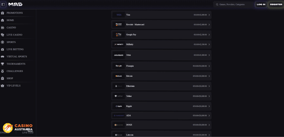Expand the Ripple row chevron
This screenshot has height=137, width=284.
click(209, 106)
